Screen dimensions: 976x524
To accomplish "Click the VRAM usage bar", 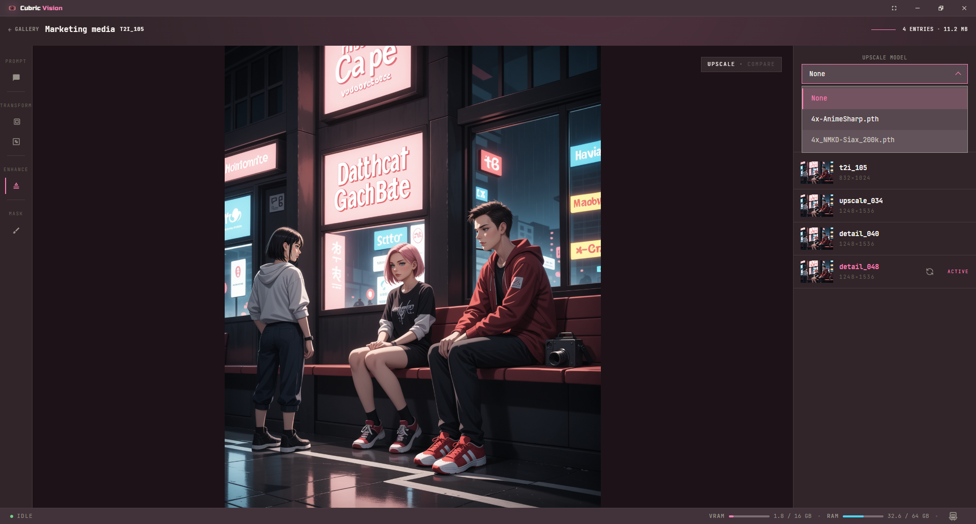I will pyautogui.click(x=749, y=516).
